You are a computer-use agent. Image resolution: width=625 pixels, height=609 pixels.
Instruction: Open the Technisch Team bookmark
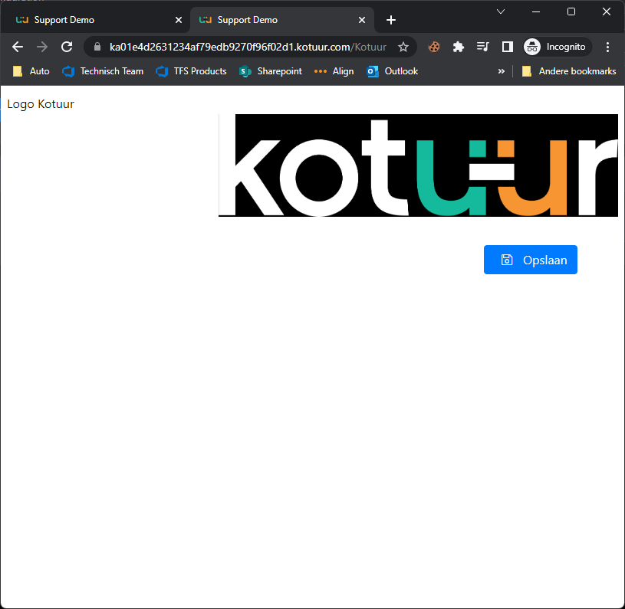click(x=103, y=71)
